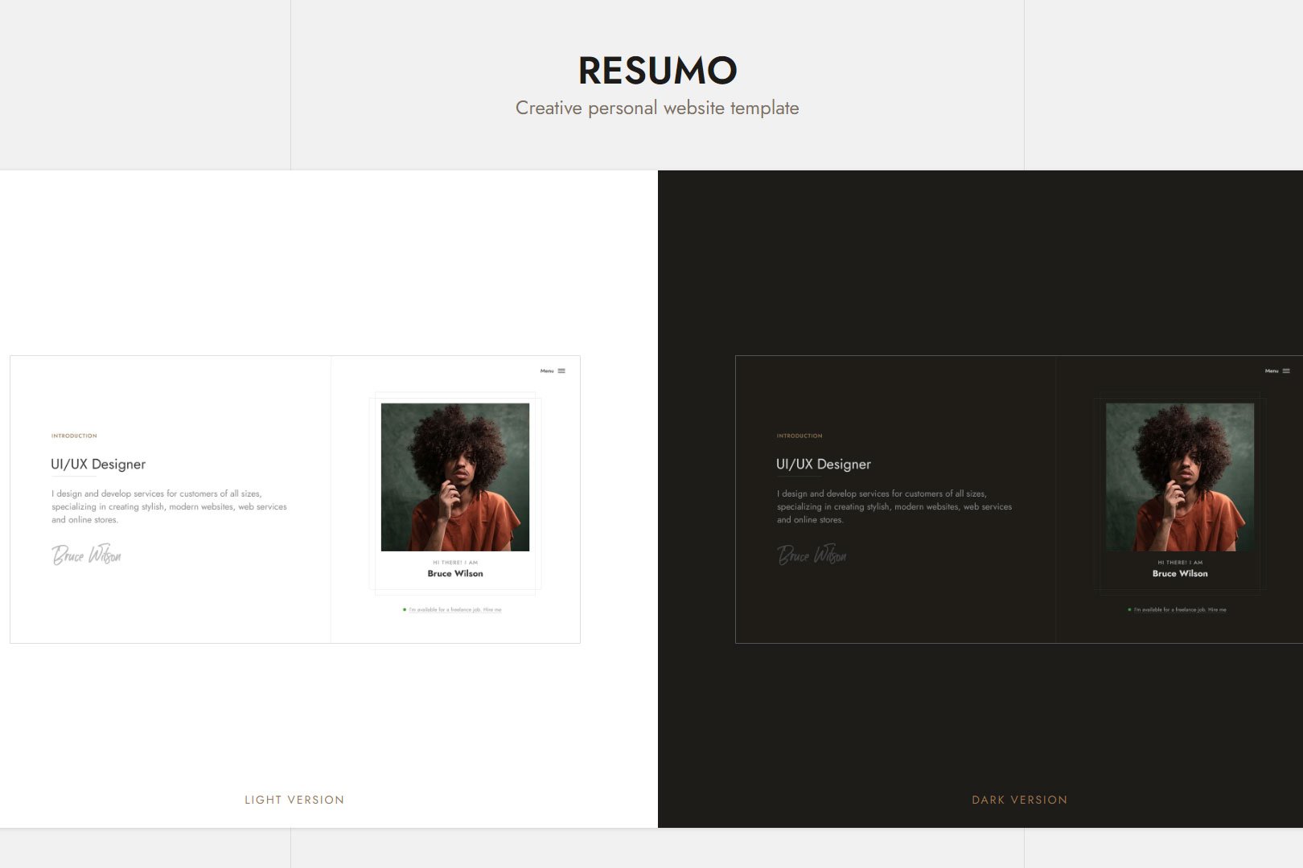
Task: Open the Menu label in light preview
Action: coord(547,371)
